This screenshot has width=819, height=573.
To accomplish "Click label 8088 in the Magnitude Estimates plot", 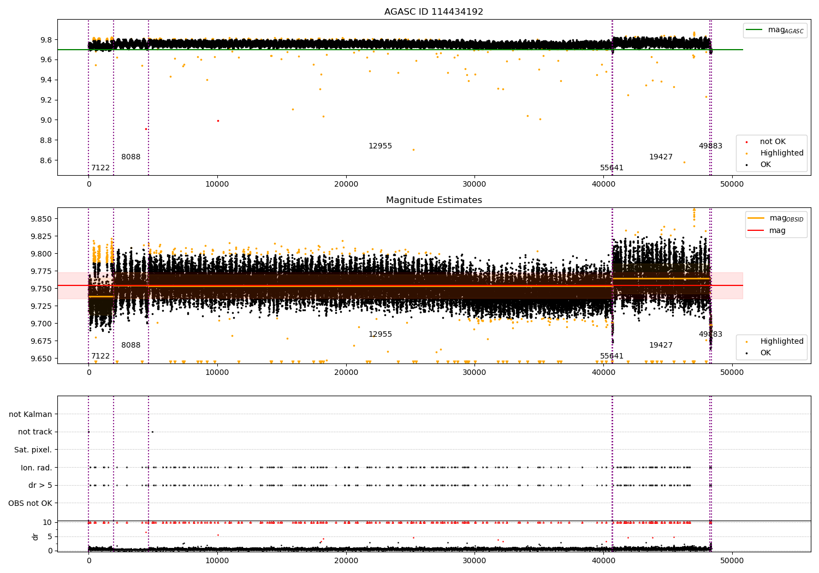I will pyautogui.click(x=130, y=345).
